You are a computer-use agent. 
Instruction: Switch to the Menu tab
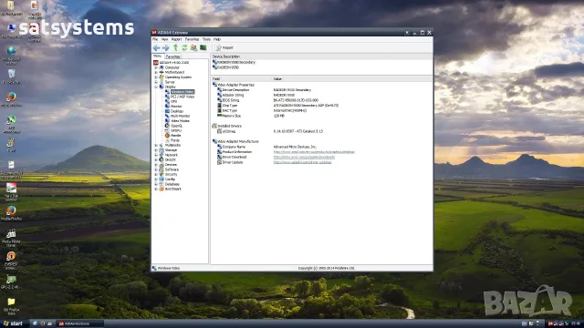click(157, 56)
